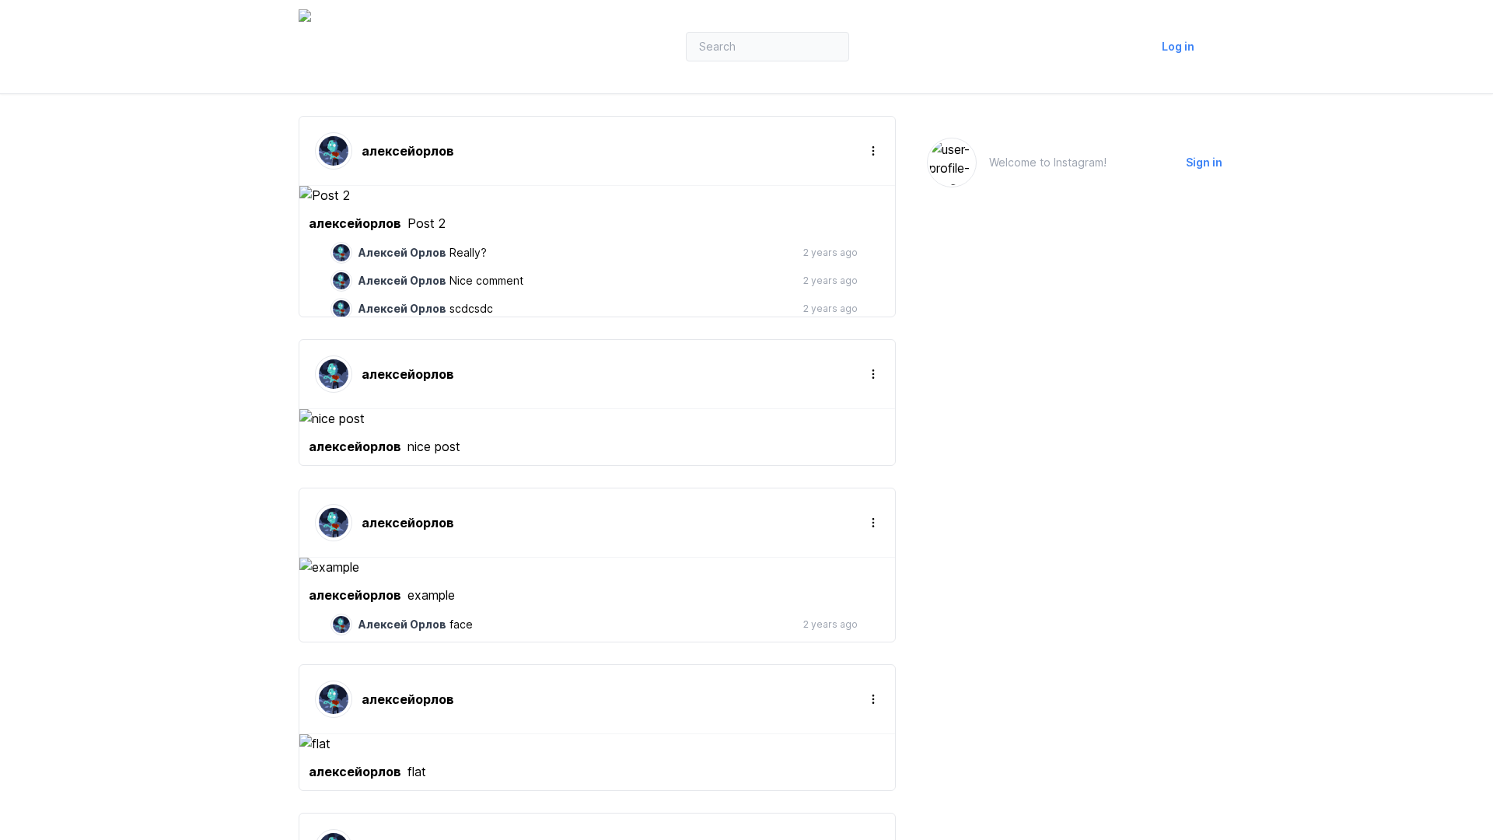Click the 'face' comment text
The height and width of the screenshot is (840, 1493).
461,625
